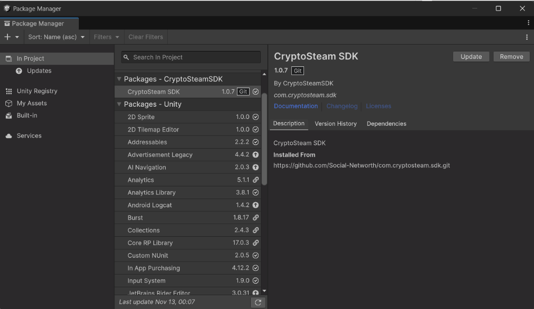Select the Burst package
Viewport: 534px width, 309px height.
pos(188,217)
